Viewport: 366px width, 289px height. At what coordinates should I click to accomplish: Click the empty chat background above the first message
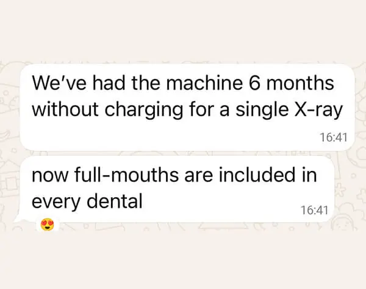click(183, 30)
